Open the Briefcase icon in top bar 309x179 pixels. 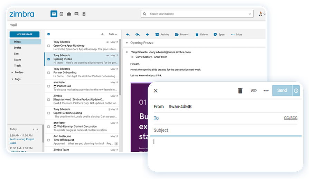tap(69, 14)
